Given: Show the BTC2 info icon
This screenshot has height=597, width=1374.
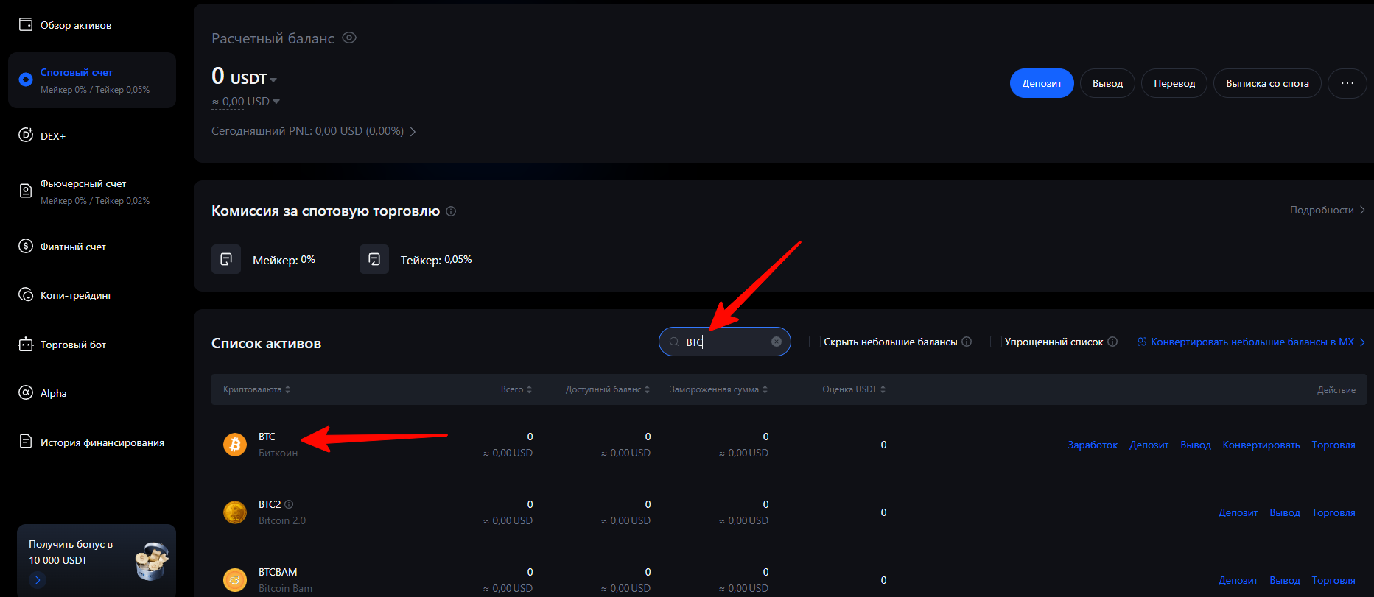Looking at the screenshot, I should coord(289,504).
